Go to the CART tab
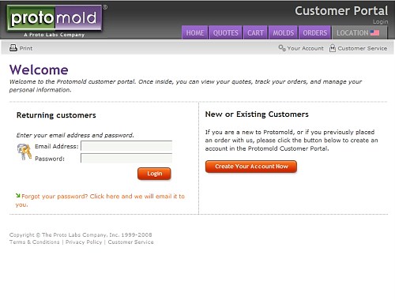Viewport: 395px width, 300px height. point(255,32)
